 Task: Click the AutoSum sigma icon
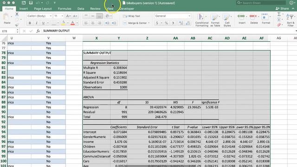[279, 14]
